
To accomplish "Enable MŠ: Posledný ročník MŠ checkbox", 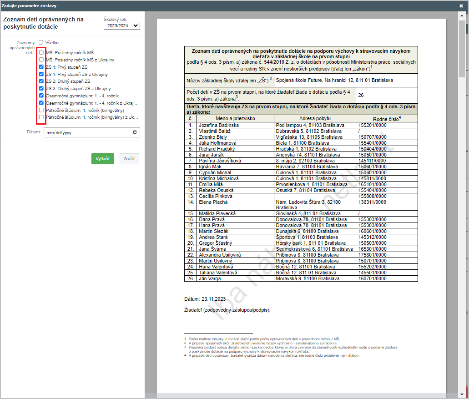I will coord(41,52).
